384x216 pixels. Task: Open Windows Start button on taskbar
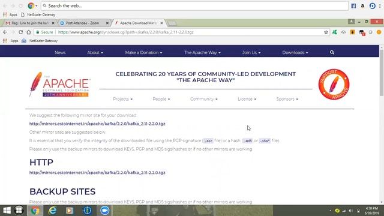[x=7, y=211]
